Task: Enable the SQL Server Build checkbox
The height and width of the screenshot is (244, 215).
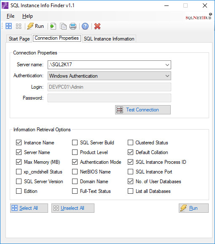Action: tap(75, 142)
